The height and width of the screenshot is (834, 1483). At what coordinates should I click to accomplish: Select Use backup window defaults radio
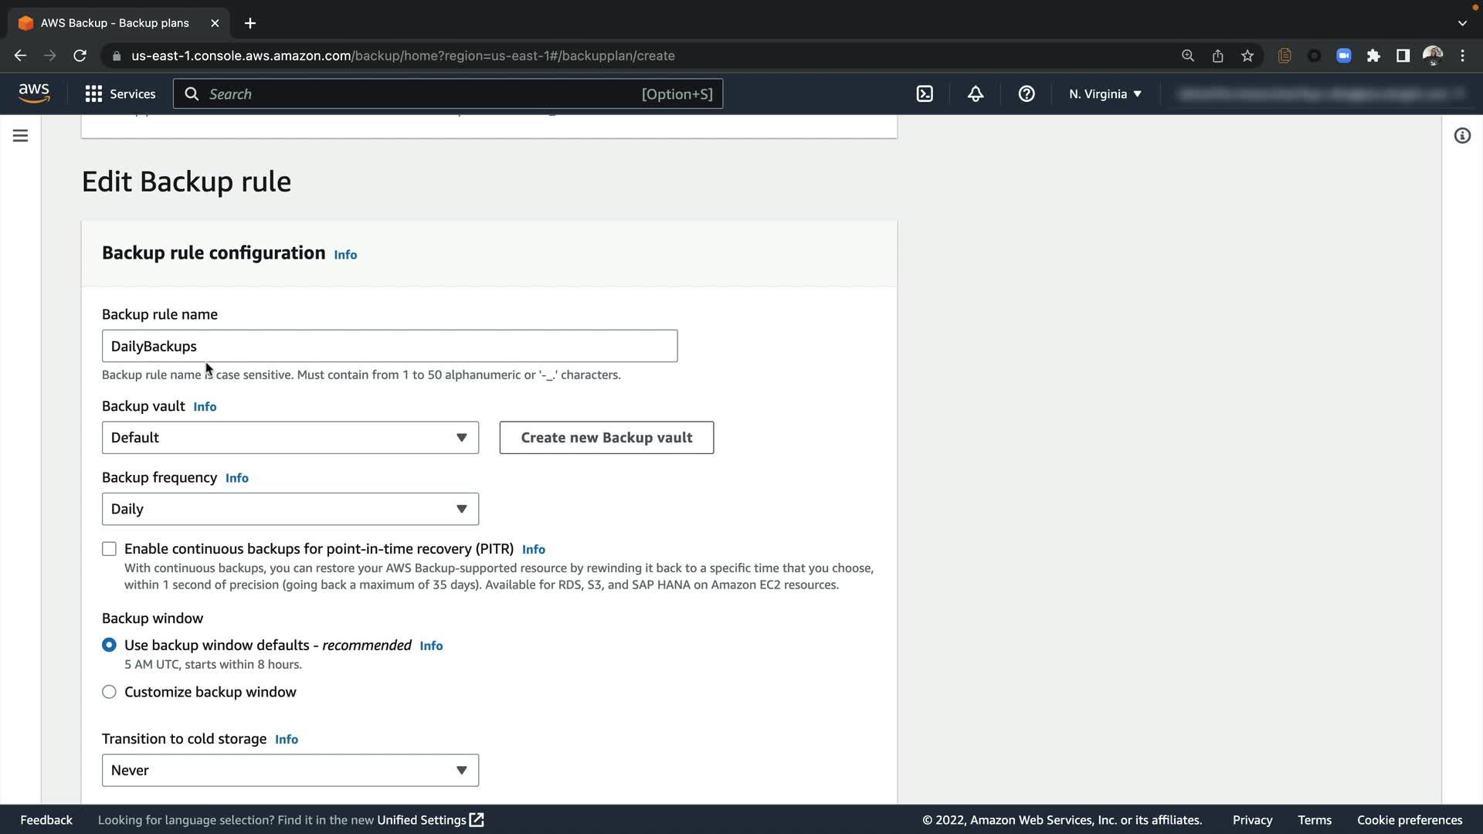click(109, 645)
